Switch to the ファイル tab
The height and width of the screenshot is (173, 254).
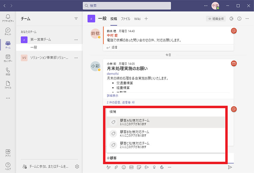[x=125, y=19]
